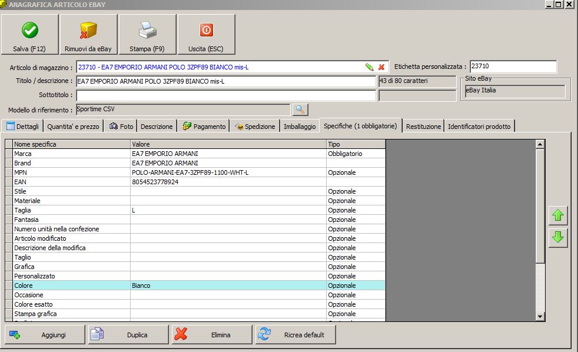This screenshot has height=352, width=578.
Task: Click Stampa (F9) printer button
Action: click(x=147, y=35)
